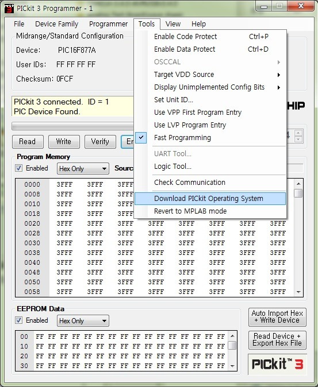Screen dimensions: 318x387
Task: Close the open Tools menu
Action: click(147, 24)
